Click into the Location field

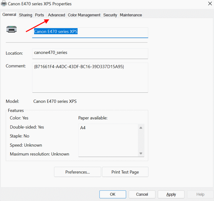[x=90, y=53]
